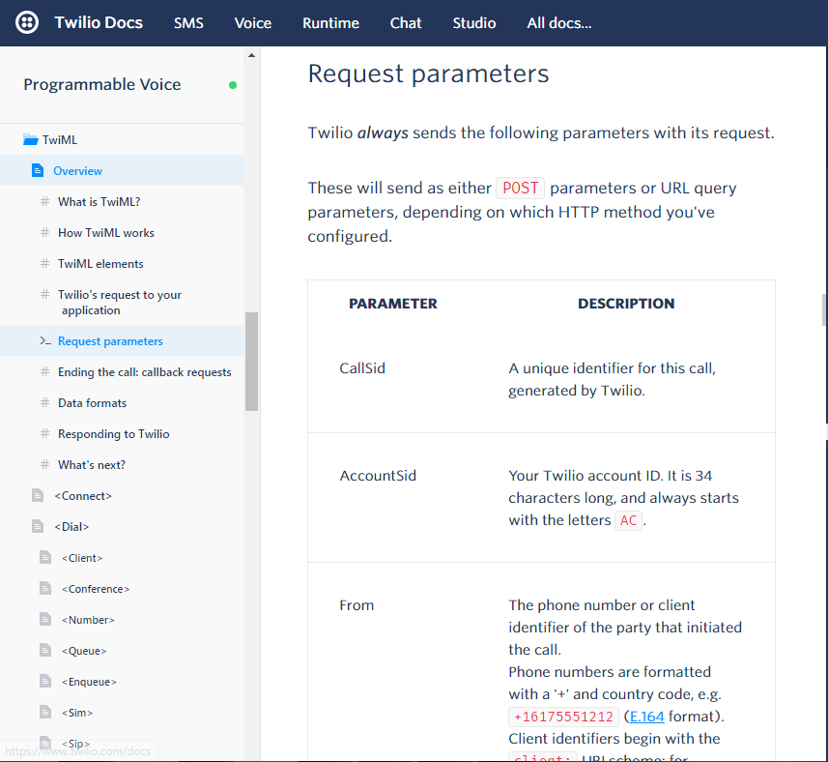The image size is (828, 762).
Task: Open the <Number> doc page
Action: (x=88, y=620)
